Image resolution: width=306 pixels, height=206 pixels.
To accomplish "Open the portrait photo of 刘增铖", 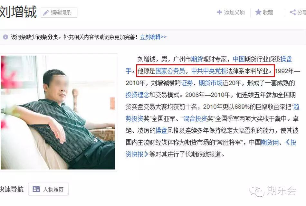I will [x=58, y=112].
